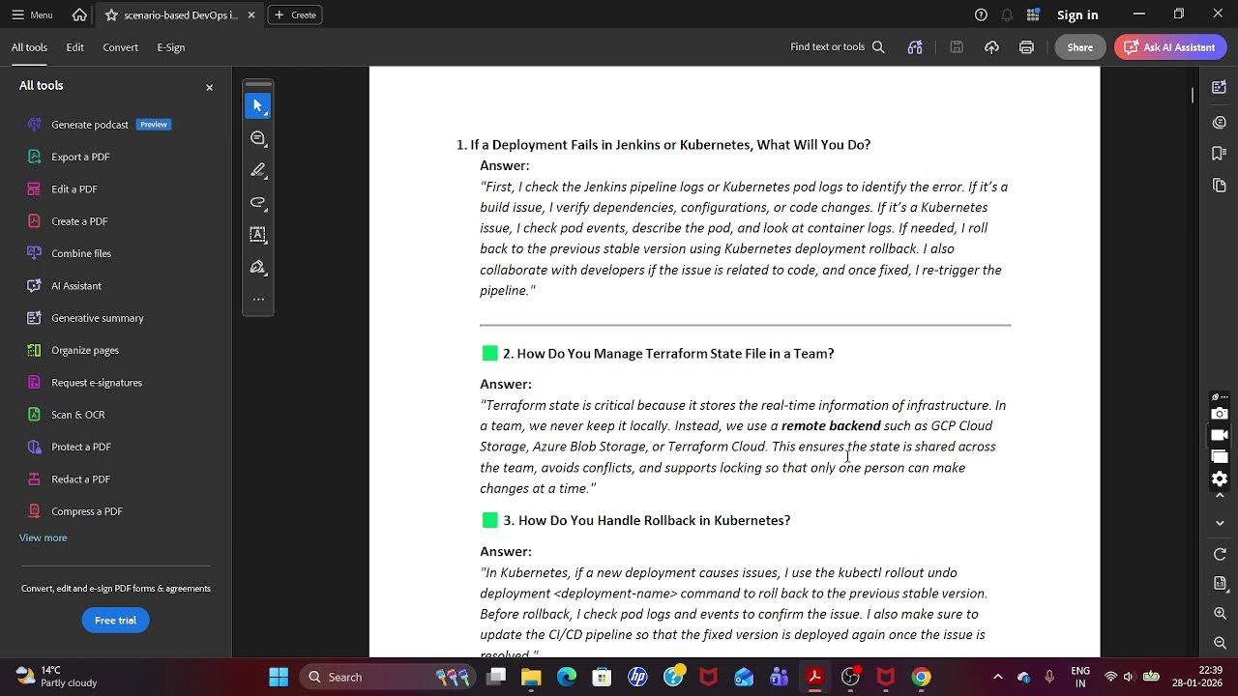This screenshot has height=696, width=1238.
Task: Open the AI assistant panel in right rail
Action: click(1220, 88)
